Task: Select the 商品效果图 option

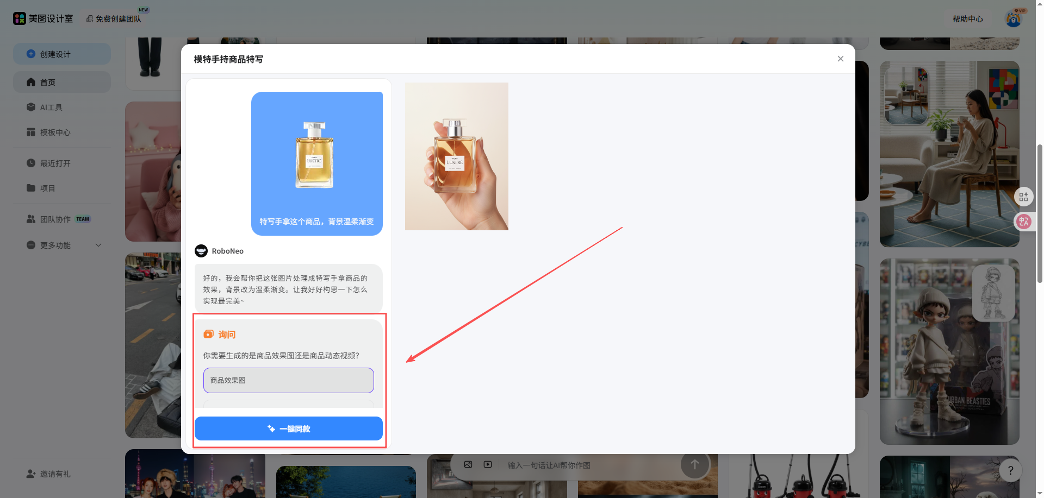Action: coord(289,380)
